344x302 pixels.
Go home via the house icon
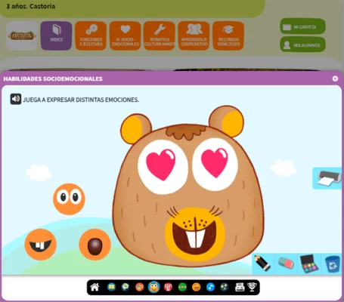(x=95, y=287)
